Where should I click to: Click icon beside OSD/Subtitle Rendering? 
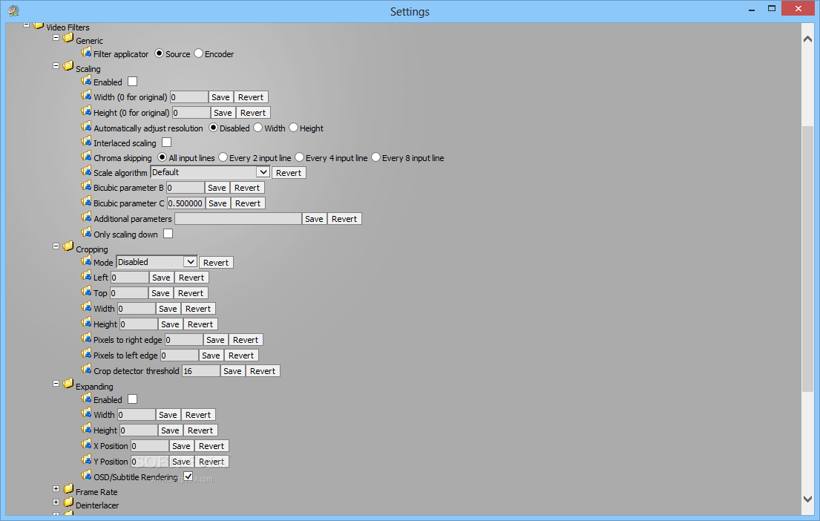(x=86, y=476)
